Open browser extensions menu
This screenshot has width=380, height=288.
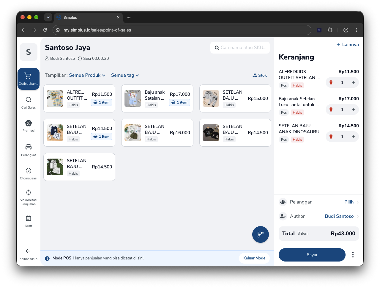pyautogui.click(x=330, y=30)
